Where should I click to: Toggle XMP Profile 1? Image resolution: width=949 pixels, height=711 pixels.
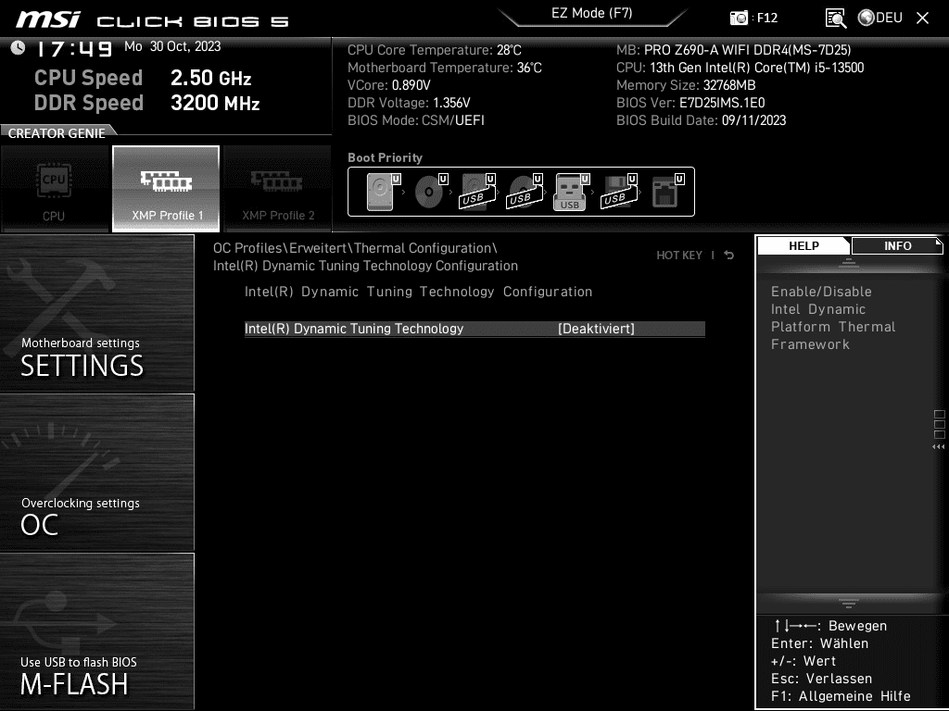point(166,189)
